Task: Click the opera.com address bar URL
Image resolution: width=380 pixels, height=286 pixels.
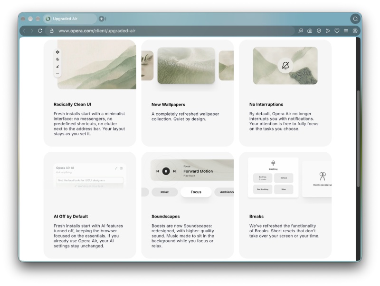Action: 97,31
